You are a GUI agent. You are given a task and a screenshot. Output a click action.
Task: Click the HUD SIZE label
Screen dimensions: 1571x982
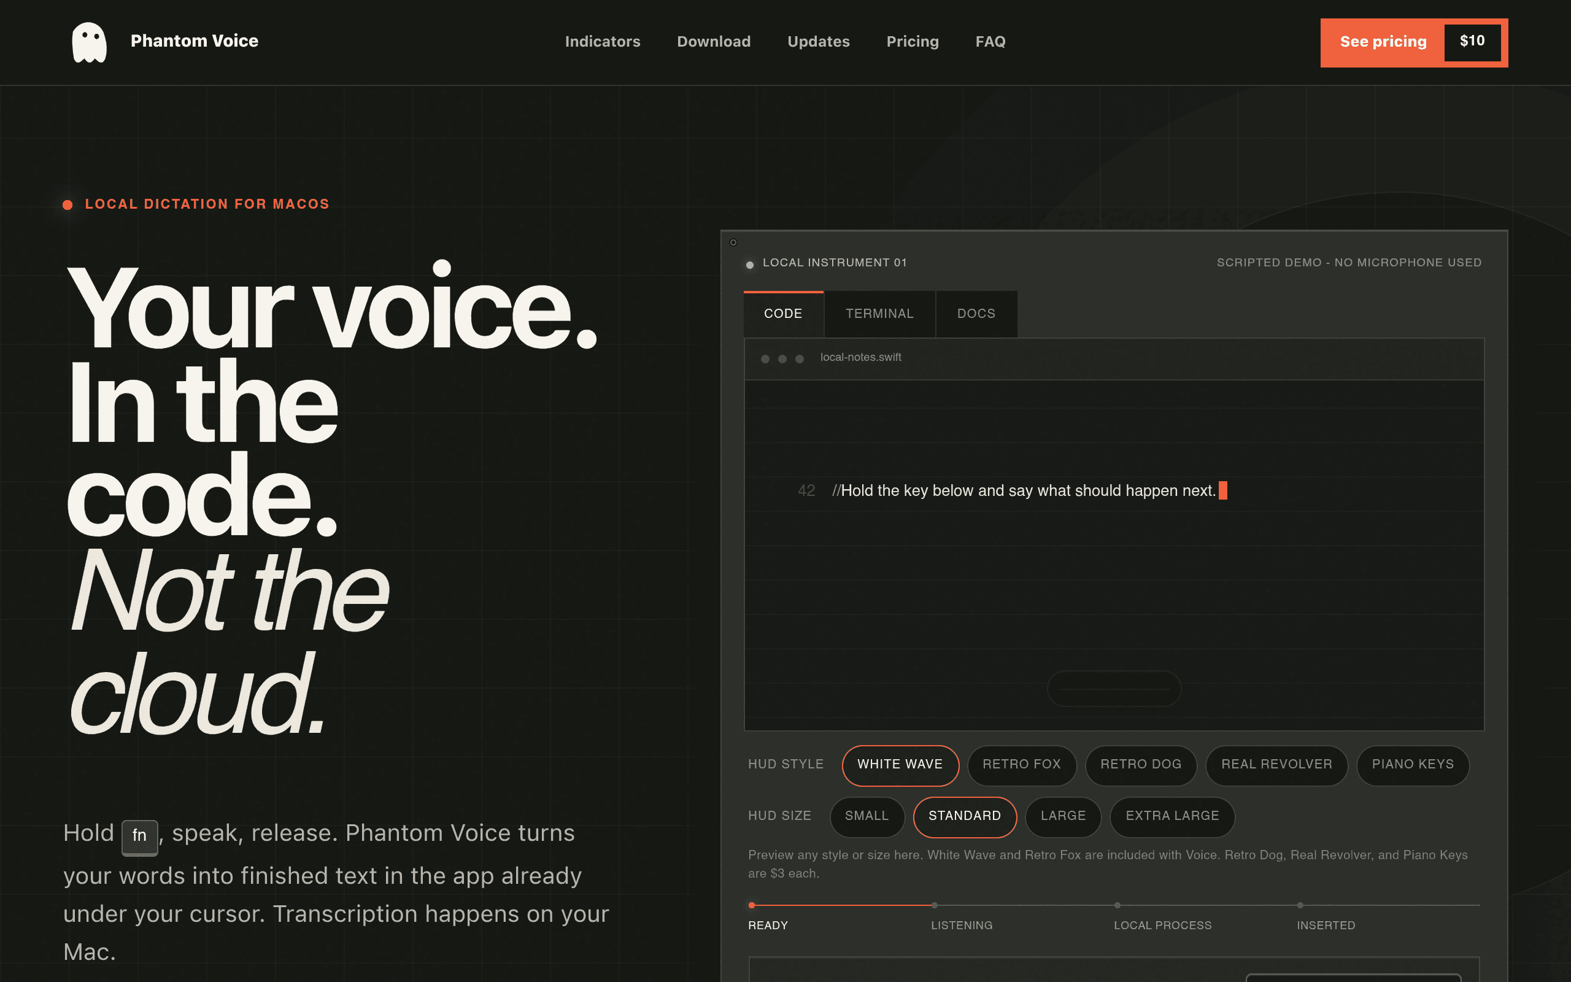[x=779, y=816]
